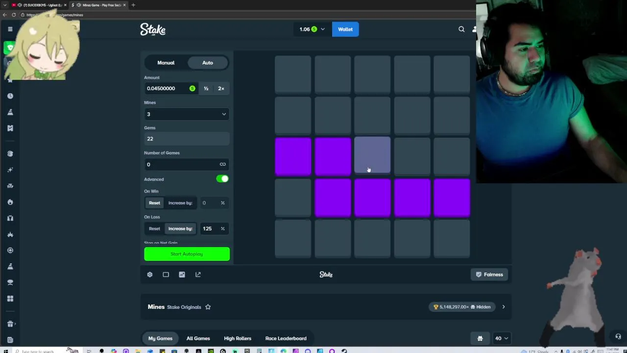Viewport: 627px width, 353px height.
Task: Open the Recent clock icon in sidebar
Action: 10,96
